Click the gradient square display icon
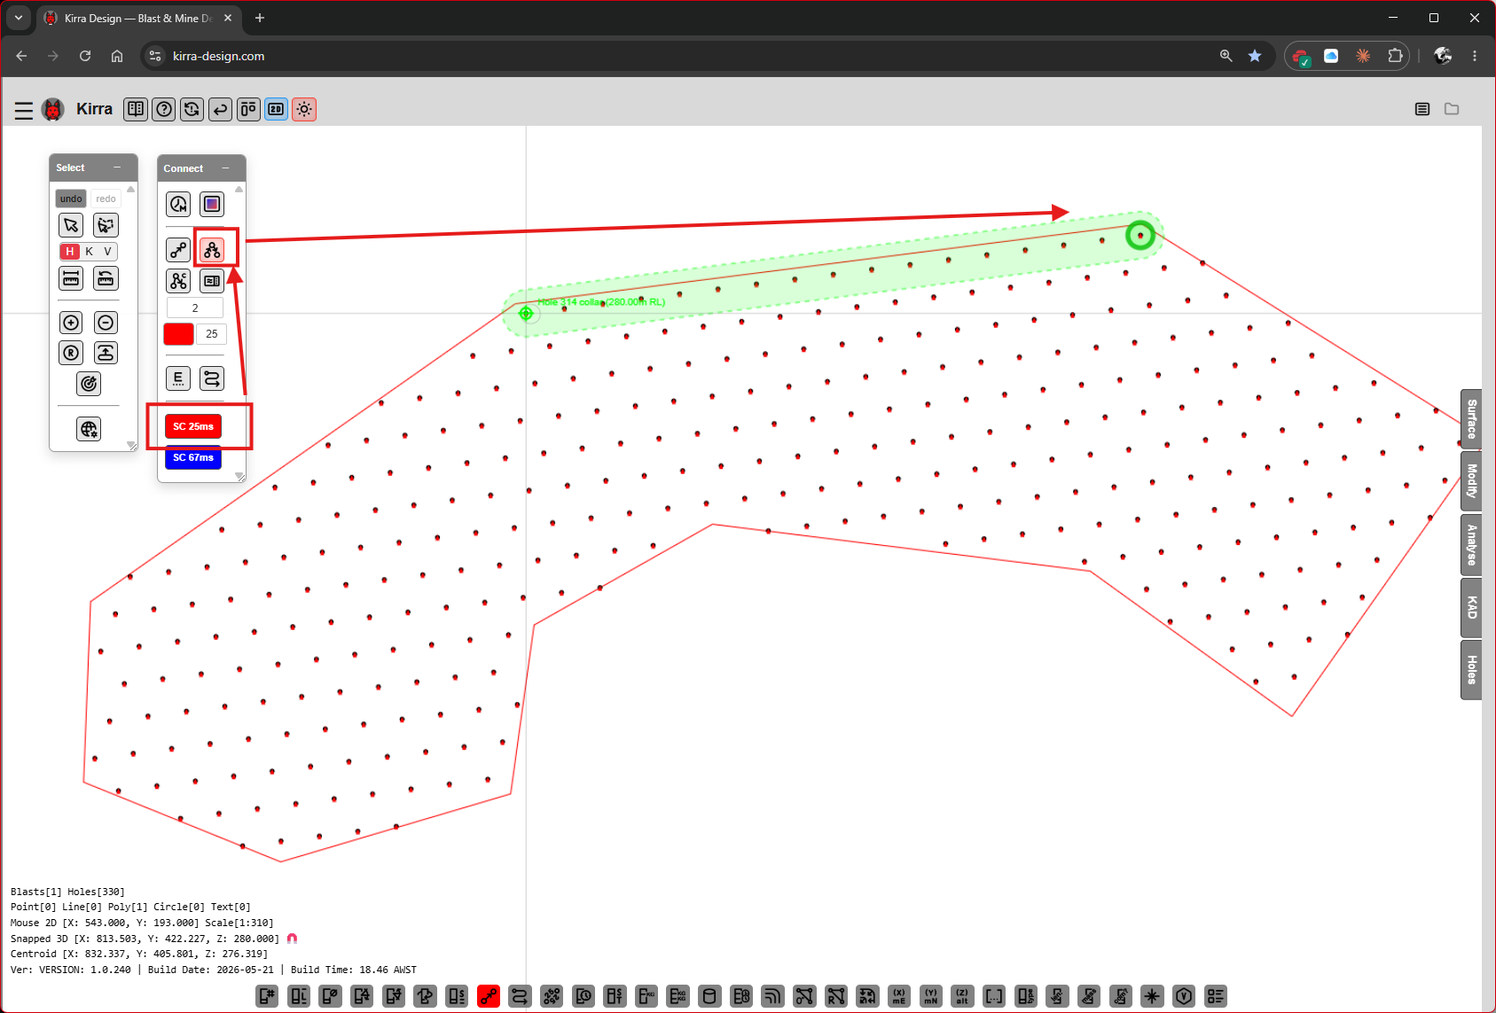The width and height of the screenshot is (1496, 1013). pyautogui.click(x=212, y=205)
